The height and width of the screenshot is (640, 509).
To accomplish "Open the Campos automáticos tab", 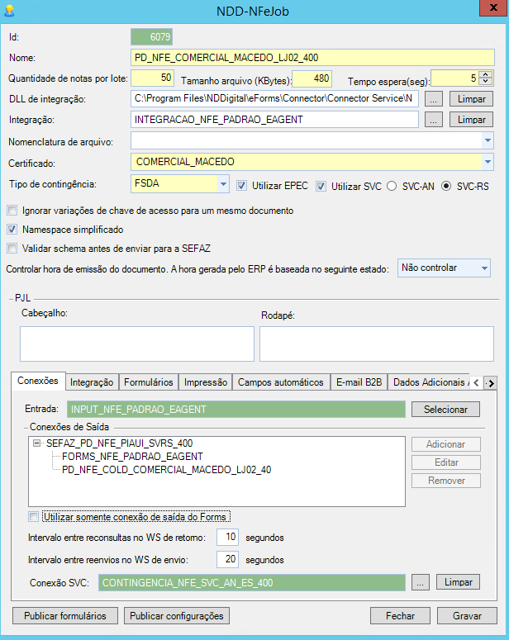I will [x=280, y=382].
